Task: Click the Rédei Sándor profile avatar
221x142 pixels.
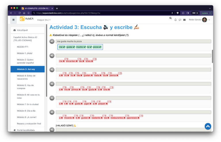Action: [x=204, y=20]
